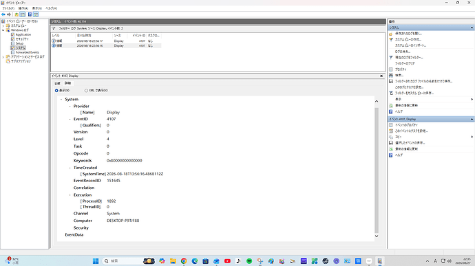
Task: Open saved log via 保存されたログを開く icon
Action: 391,34
